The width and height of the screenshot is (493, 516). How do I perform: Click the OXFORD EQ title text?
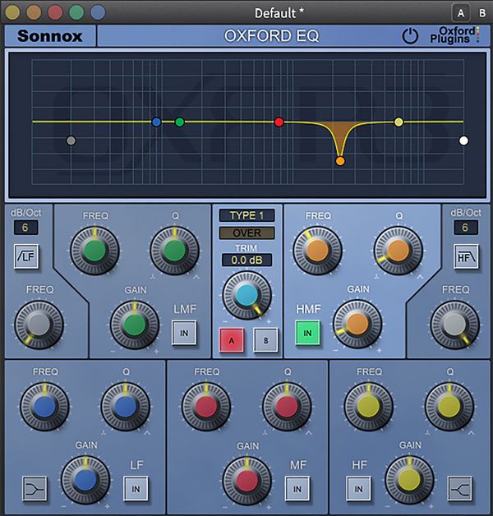point(271,35)
